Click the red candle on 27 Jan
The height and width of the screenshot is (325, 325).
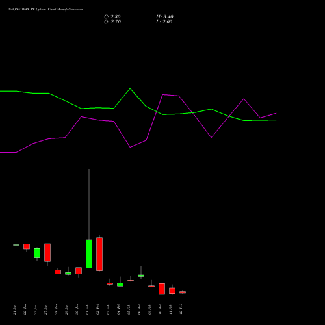click(x=47, y=253)
